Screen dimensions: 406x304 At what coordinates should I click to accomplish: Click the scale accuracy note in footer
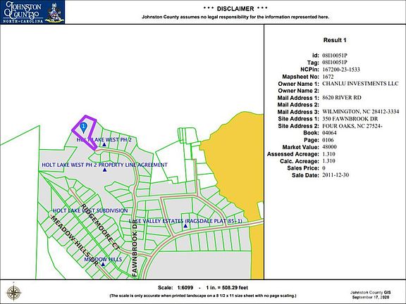(203, 296)
